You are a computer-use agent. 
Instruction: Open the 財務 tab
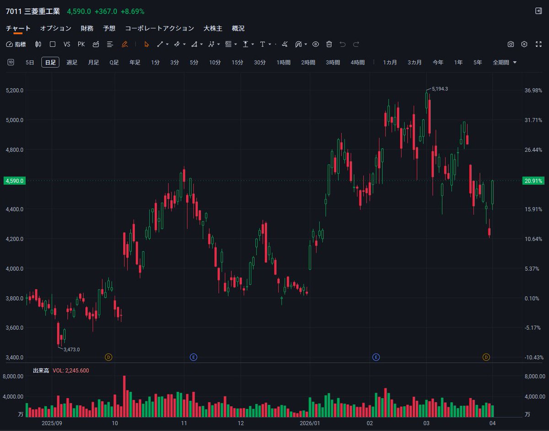(87, 28)
